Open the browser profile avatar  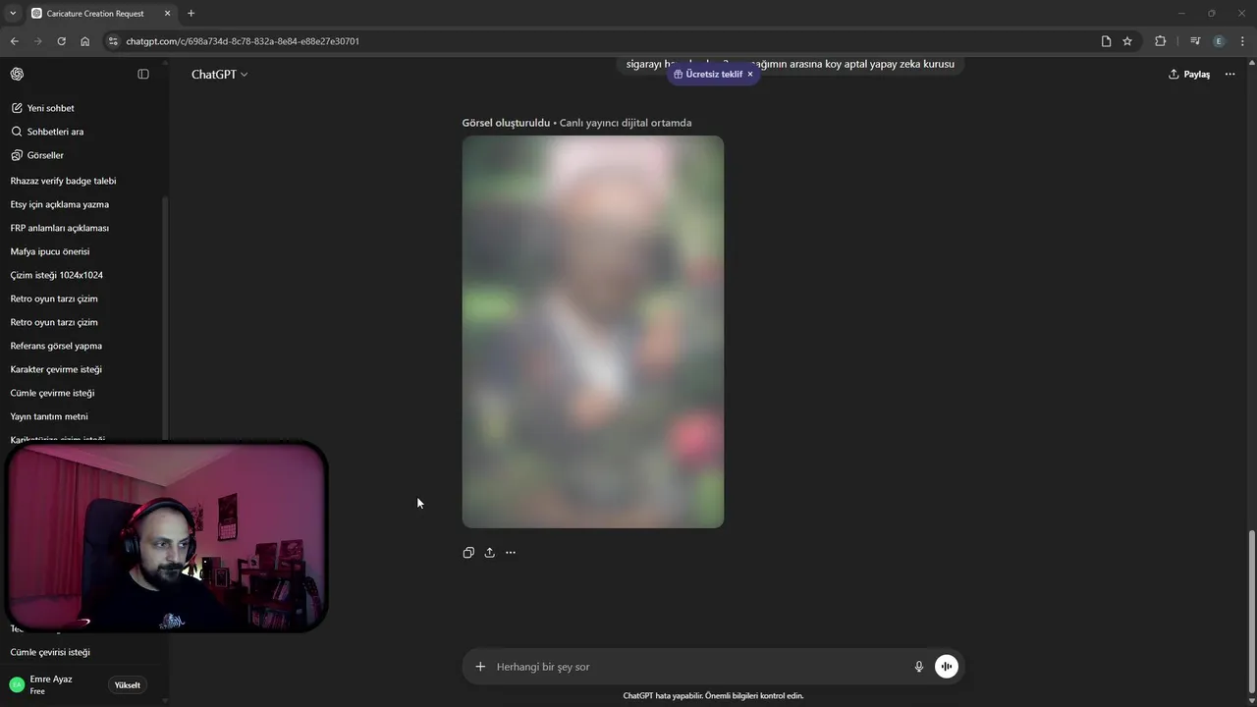(x=1219, y=41)
